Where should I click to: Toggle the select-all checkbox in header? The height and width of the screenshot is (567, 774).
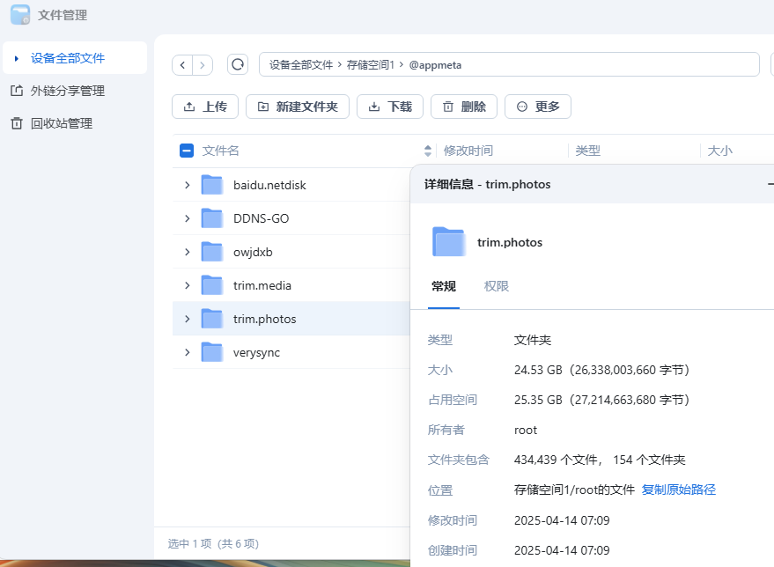click(x=187, y=151)
